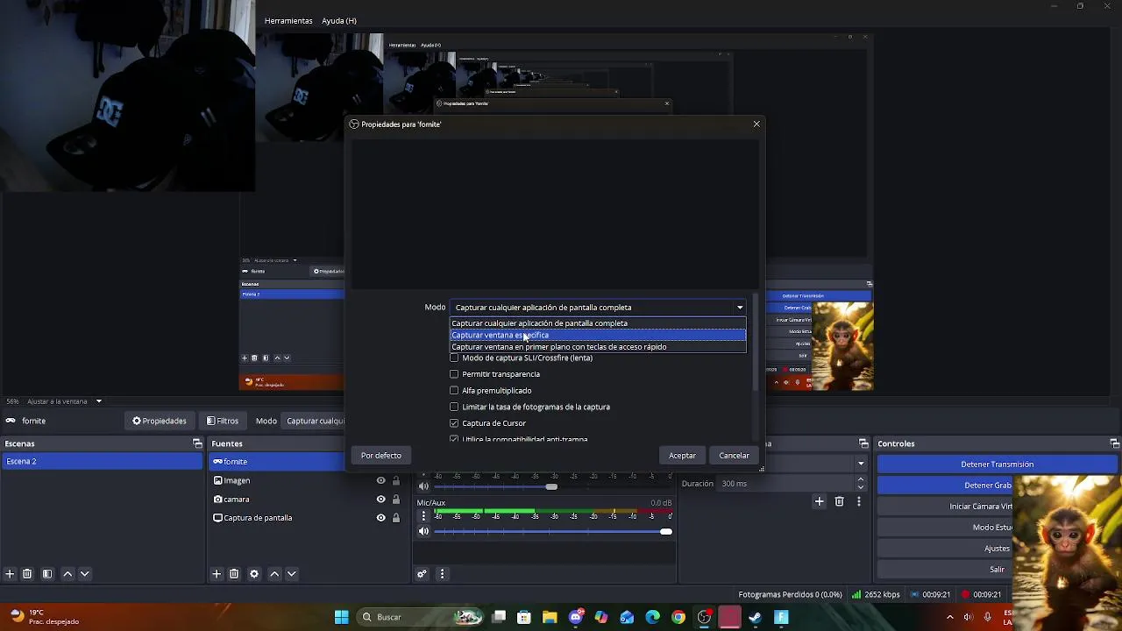Open Filtros in source toolbar

223,421
